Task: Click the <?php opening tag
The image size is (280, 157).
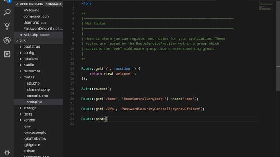Action: click(x=87, y=3)
